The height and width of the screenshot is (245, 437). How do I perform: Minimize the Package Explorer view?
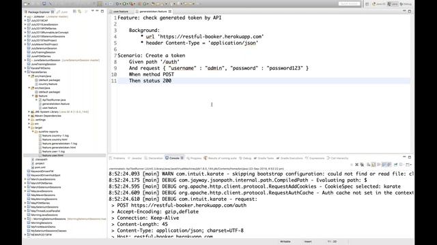coord(97,11)
